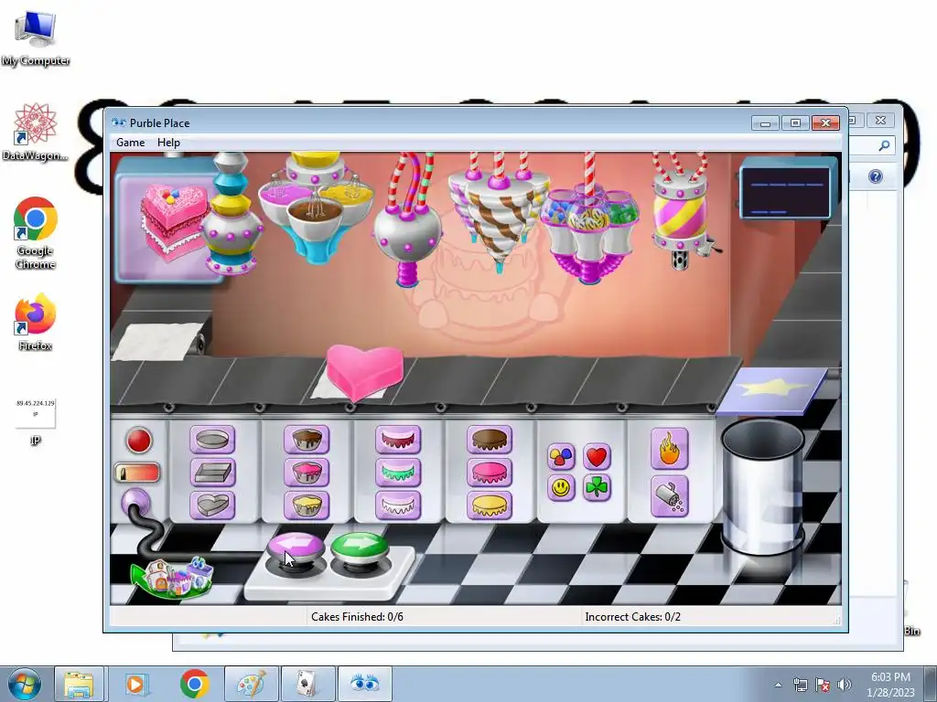Add the green clover decoration
937x702 pixels.
[597, 488]
